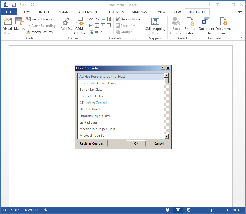Insert Picture content control

pos(103,19)
